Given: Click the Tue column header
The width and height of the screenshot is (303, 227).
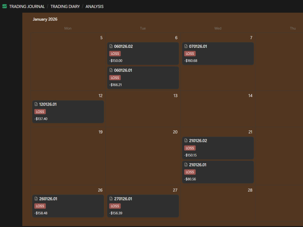Looking at the screenshot, I should (143, 28).
